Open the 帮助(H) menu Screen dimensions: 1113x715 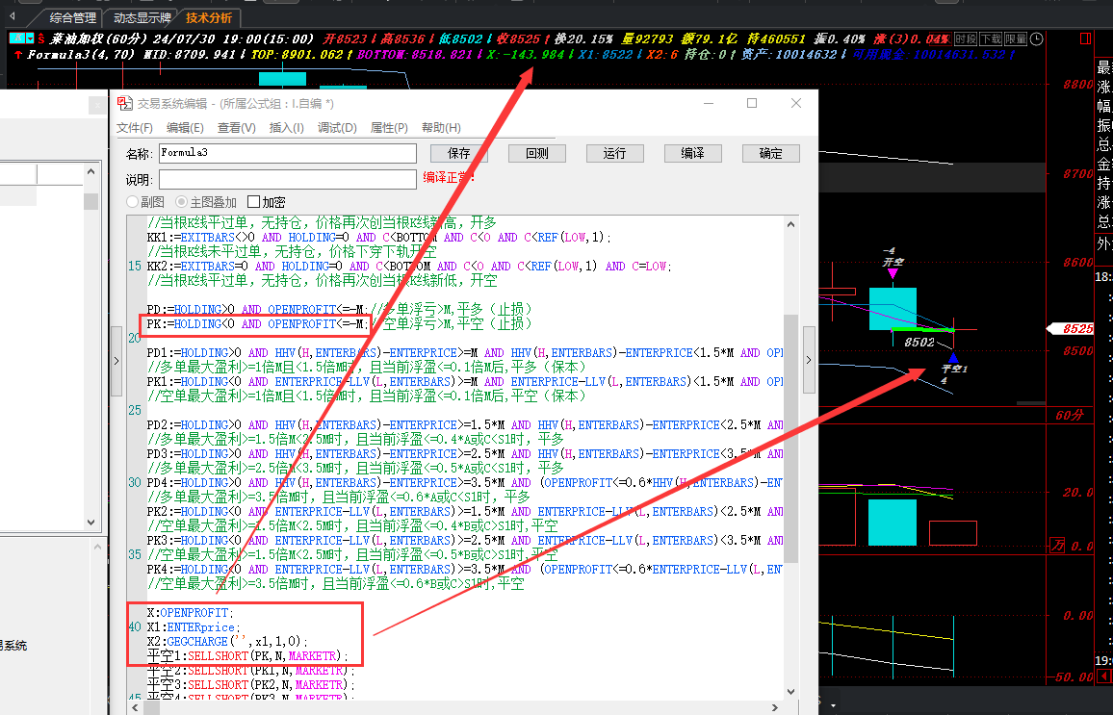point(441,128)
